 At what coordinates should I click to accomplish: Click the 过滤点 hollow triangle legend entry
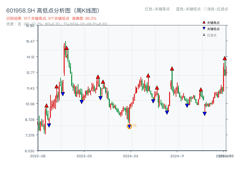pyautogui.click(x=209, y=35)
